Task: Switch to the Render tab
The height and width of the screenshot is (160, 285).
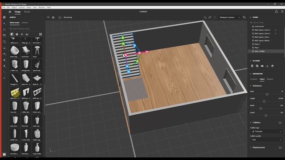Action: coord(27,12)
